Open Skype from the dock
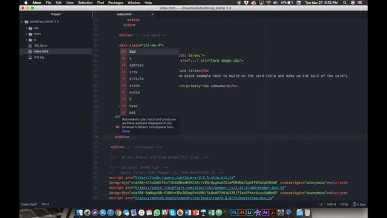Screen dimensions: 387x218 point(172,213)
